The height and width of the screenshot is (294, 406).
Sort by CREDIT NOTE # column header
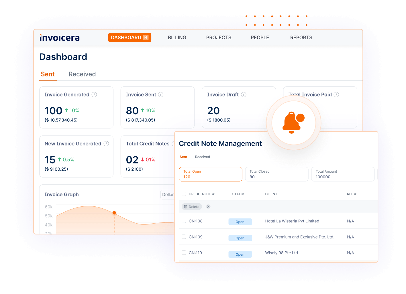click(x=201, y=194)
